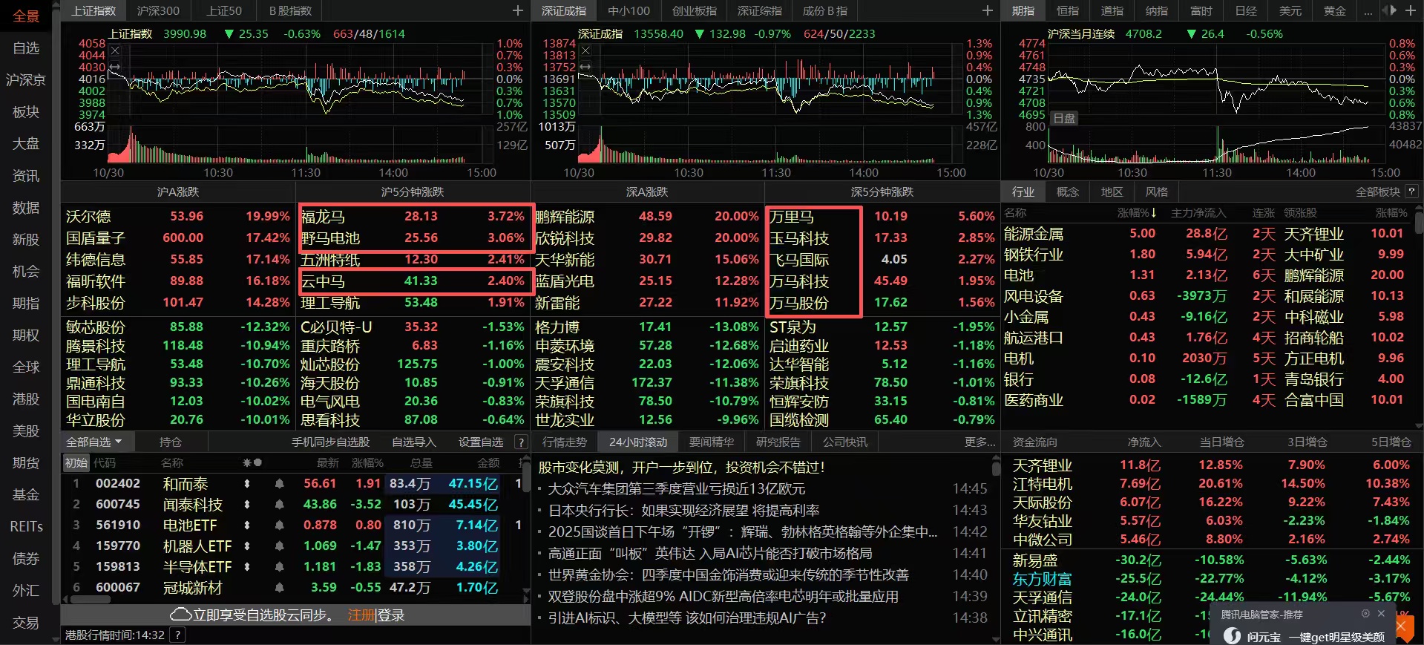Open help icon next to 全部板块

(x=1411, y=191)
